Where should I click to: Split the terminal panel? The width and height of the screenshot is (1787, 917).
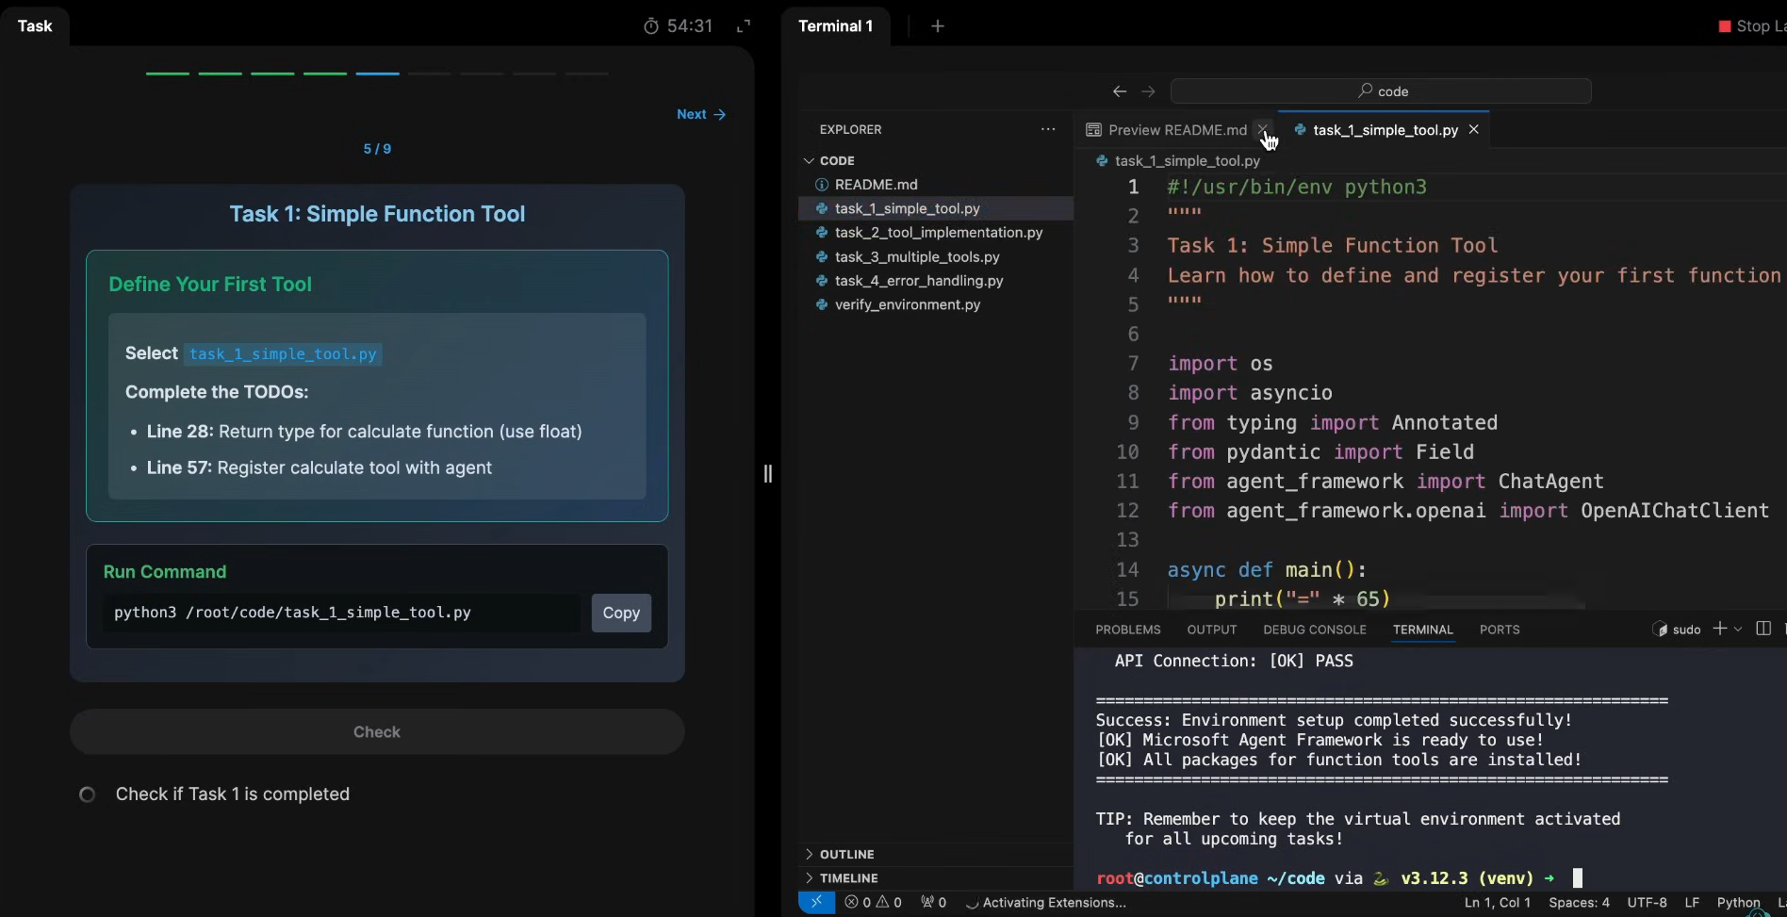(1763, 629)
